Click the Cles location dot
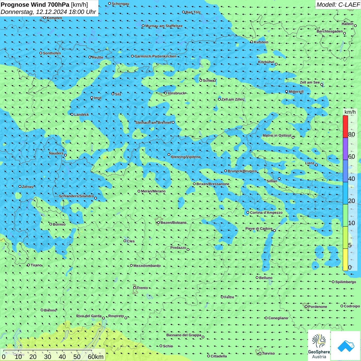Viewport: 361px width, 361px height. click(x=125, y=241)
